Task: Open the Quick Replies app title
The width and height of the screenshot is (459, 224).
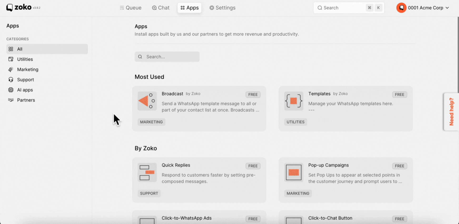Action: (x=176, y=165)
